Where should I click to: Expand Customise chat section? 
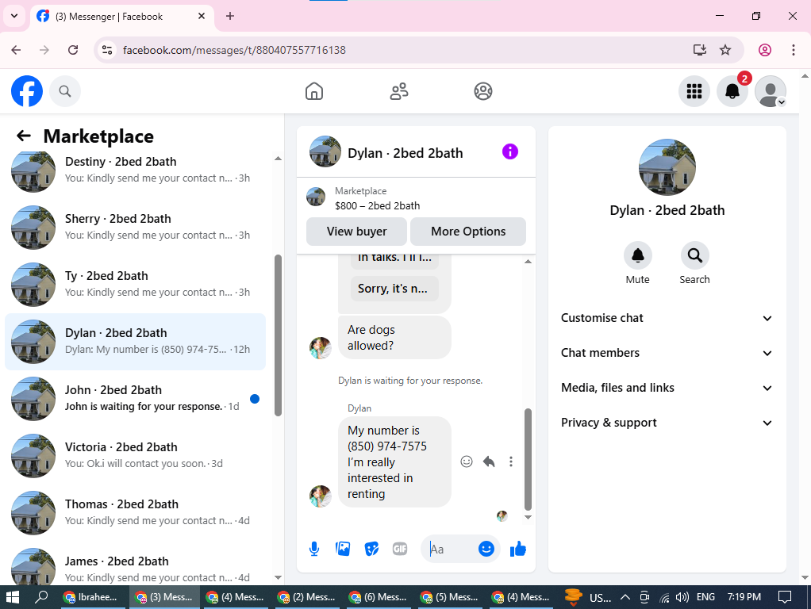coord(667,318)
